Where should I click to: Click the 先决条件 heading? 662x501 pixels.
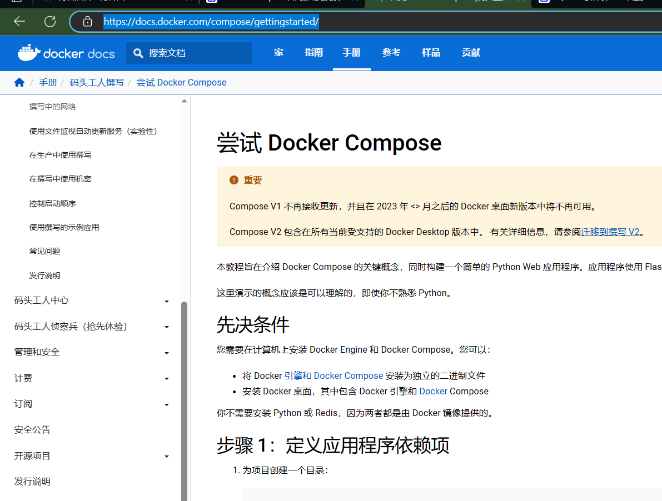253,325
